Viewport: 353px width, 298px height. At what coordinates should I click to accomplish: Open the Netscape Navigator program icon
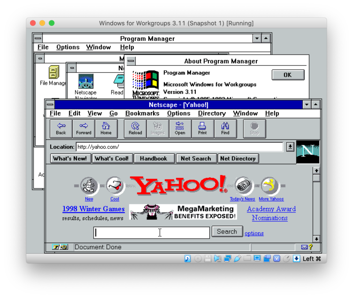tap(86, 81)
